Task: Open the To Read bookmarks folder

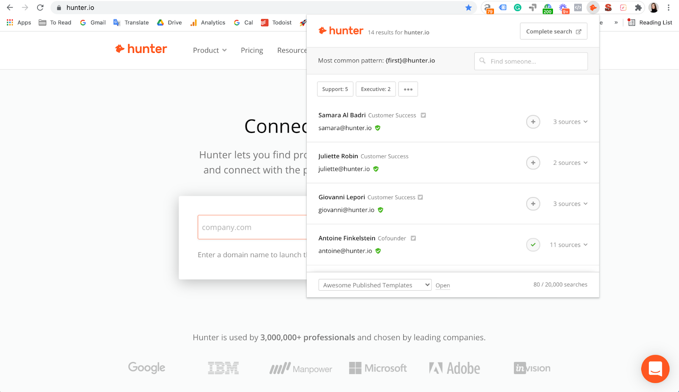Action: point(55,22)
